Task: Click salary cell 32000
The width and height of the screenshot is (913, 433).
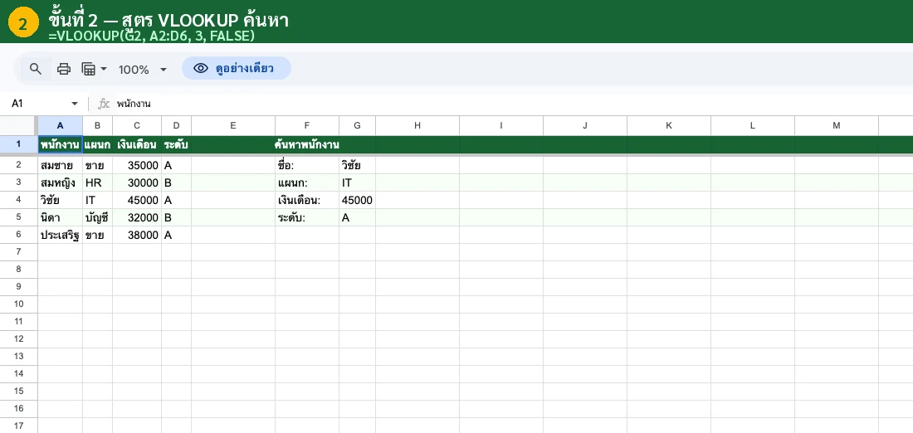Action: coord(137,217)
